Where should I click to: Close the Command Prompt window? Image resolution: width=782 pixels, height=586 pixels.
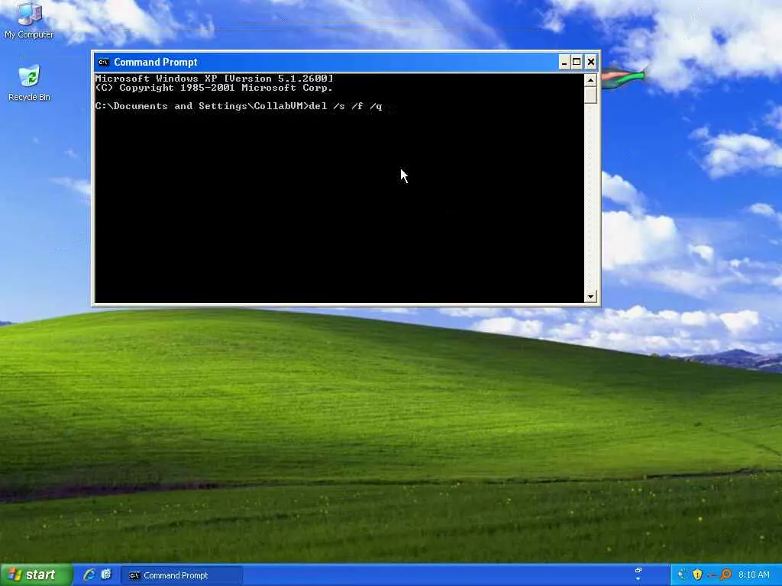click(591, 63)
